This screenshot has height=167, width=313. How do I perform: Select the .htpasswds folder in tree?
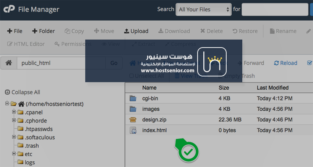pyautogui.click(x=39, y=129)
